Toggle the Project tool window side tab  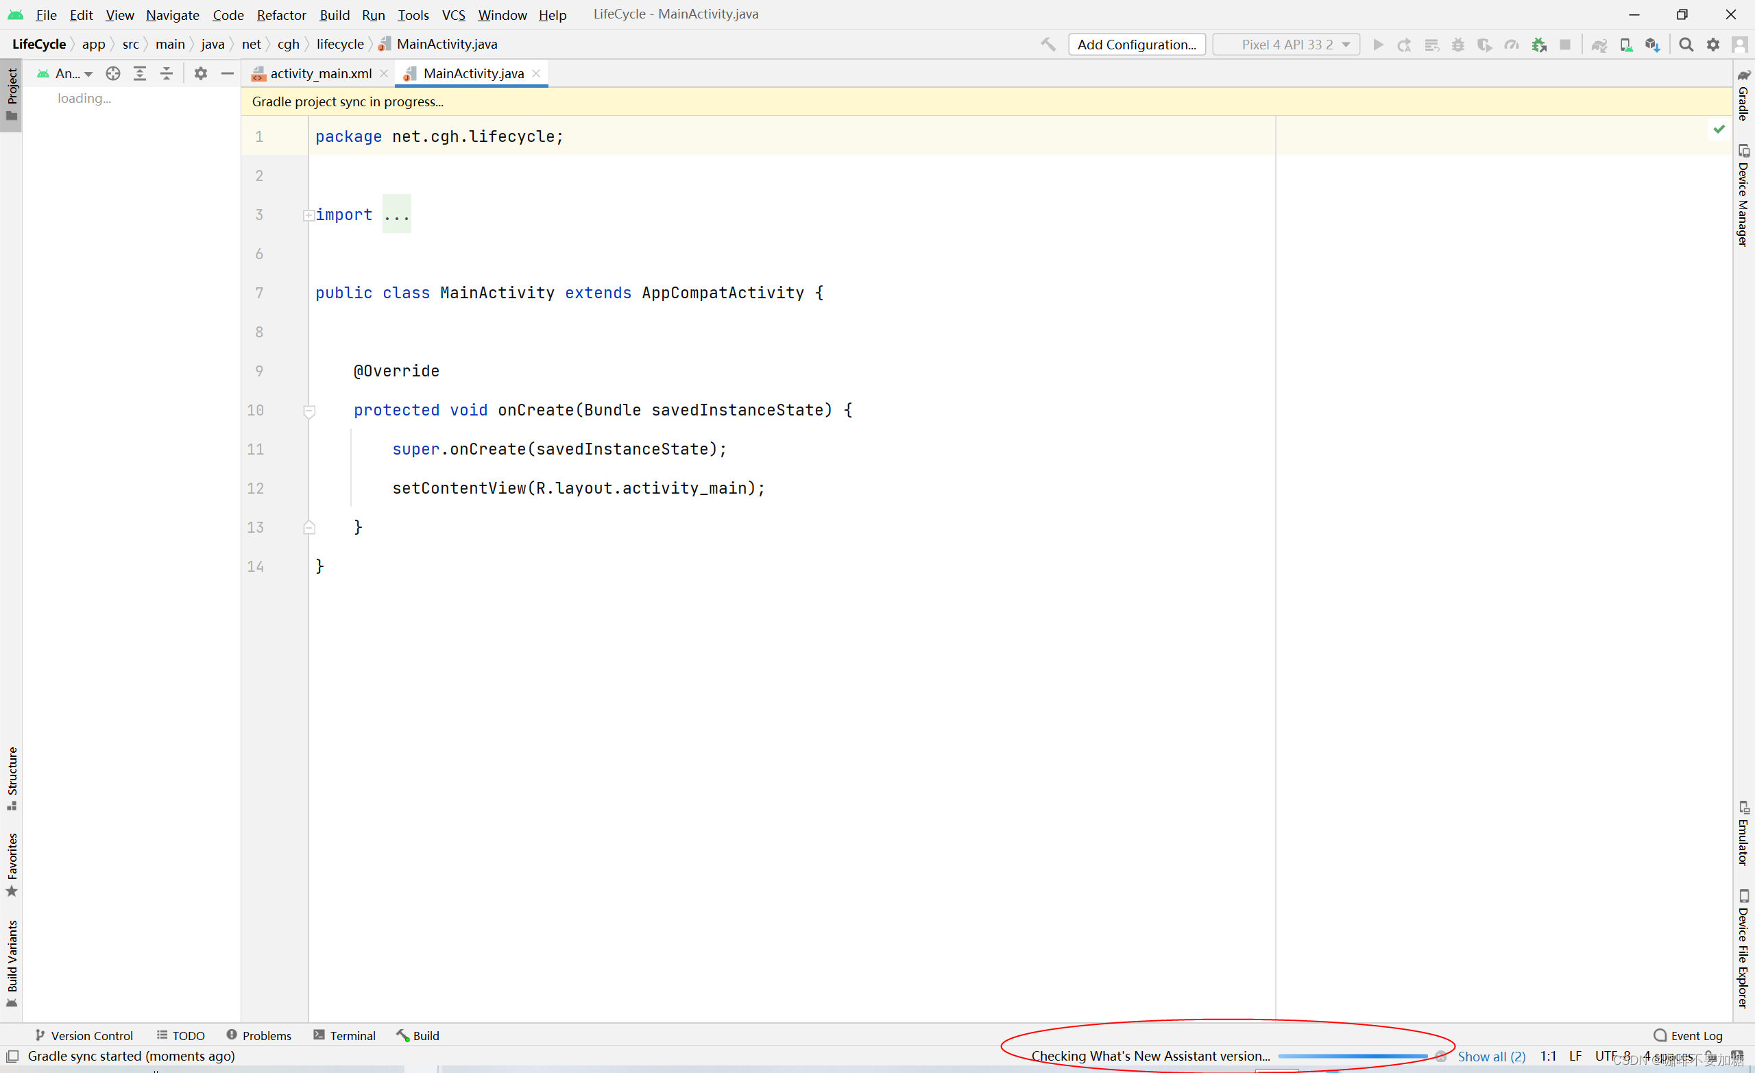tap(12, 95)
